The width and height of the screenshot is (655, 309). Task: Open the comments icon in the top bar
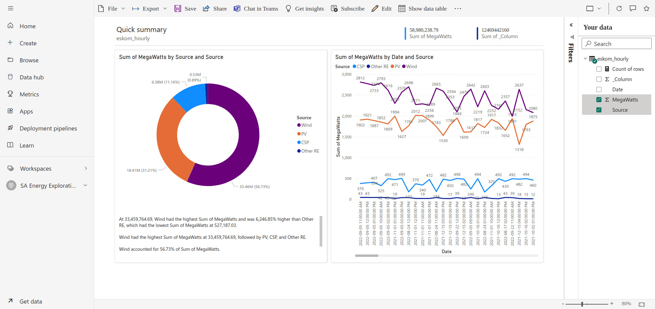tap(632, 9)
